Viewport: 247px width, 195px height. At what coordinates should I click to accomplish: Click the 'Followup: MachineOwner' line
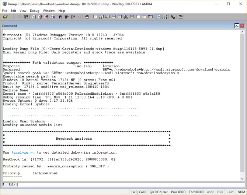pyautogui.click(x=30, y=173)
